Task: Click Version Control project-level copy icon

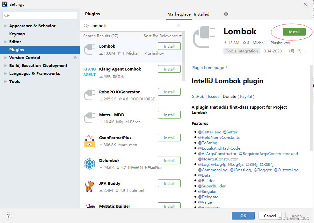Action: coord(75,58)
